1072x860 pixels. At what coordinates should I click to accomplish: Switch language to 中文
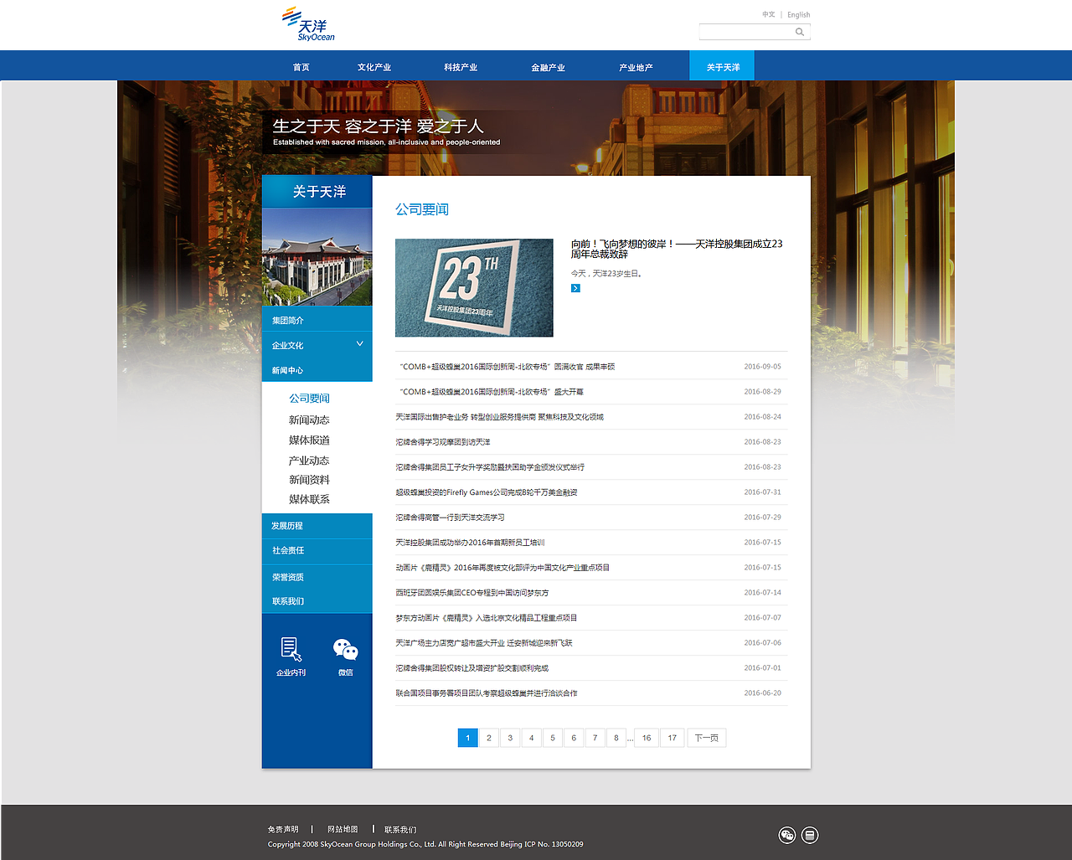click(769, 14)
